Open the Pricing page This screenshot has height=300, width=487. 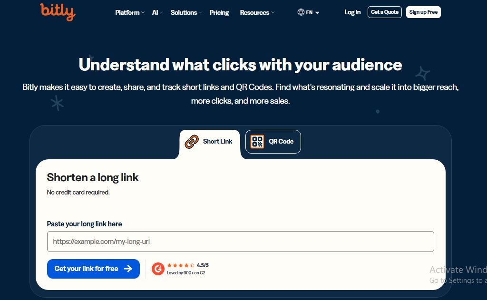point(219,12)
